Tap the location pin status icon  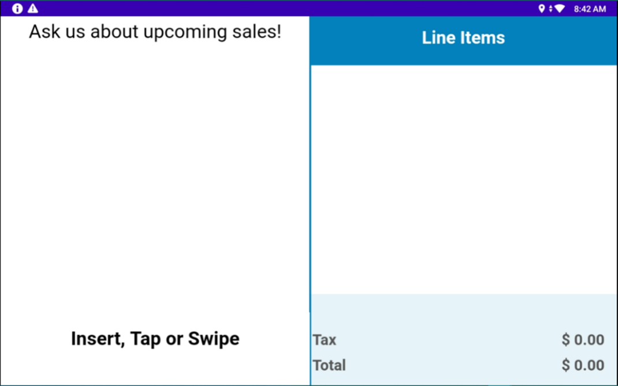point(542,9)
